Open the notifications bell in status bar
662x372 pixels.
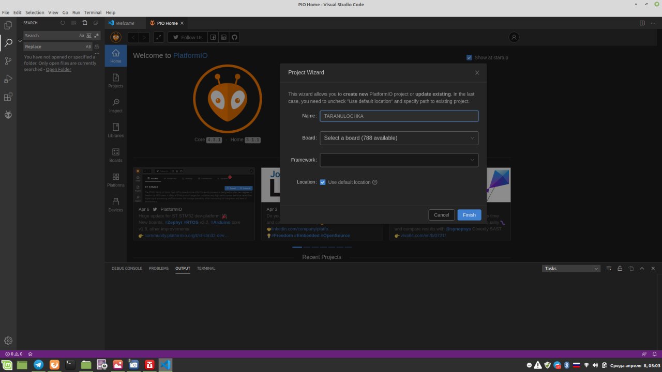[x=654, y=354]
